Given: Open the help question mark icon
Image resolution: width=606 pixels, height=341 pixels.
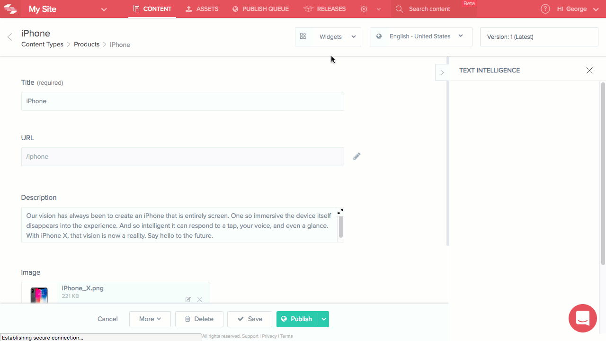Looking at the screenshot, I should [545, 9].
